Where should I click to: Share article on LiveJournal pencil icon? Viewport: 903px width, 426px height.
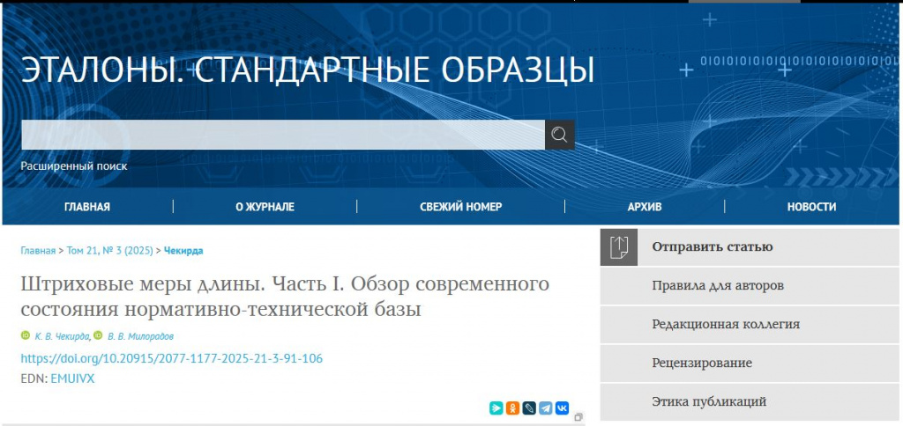529,408
